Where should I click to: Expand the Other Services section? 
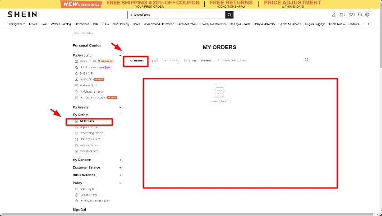[x=120, y=175]
